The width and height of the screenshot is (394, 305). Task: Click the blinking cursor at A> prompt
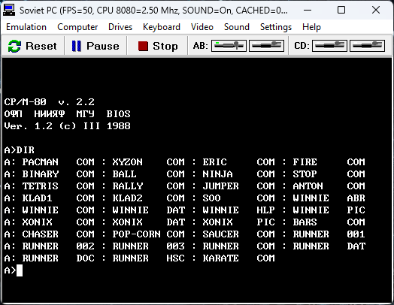(20, 270)
